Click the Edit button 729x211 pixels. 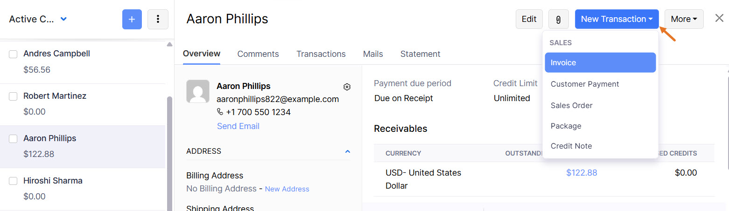tap(529, 19)
